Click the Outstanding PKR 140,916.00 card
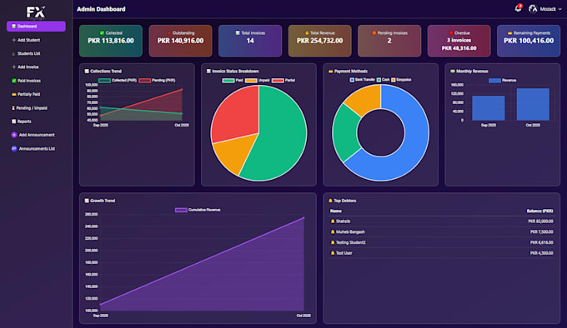 (x=180, y=41)
